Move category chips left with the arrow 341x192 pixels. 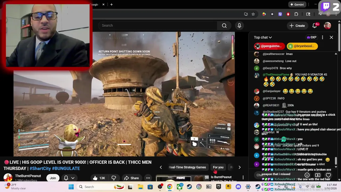(161, 167)
